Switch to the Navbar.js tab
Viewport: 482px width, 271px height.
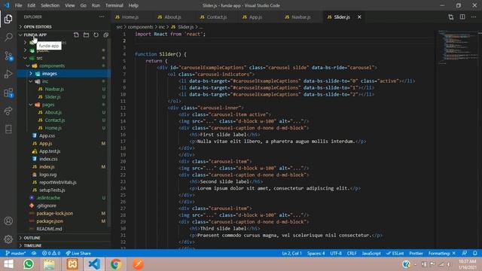coord(300,17)
